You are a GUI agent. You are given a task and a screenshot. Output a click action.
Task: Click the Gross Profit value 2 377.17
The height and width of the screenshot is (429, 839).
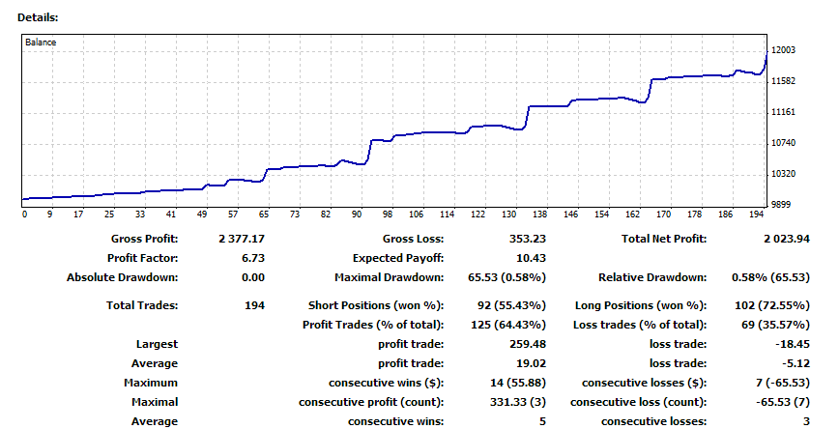pyautogui.click(x=240, y=239)
